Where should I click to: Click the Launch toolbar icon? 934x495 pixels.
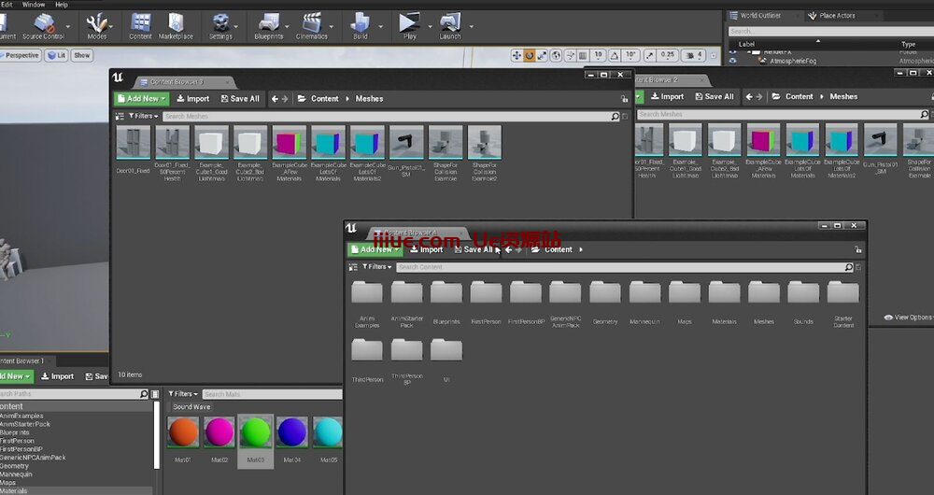[x=450, y=24]
